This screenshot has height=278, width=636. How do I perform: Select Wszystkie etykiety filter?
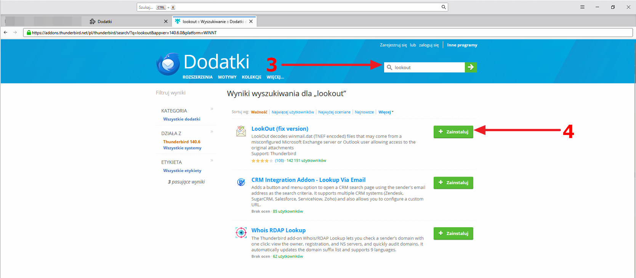(x=182, y=170)
